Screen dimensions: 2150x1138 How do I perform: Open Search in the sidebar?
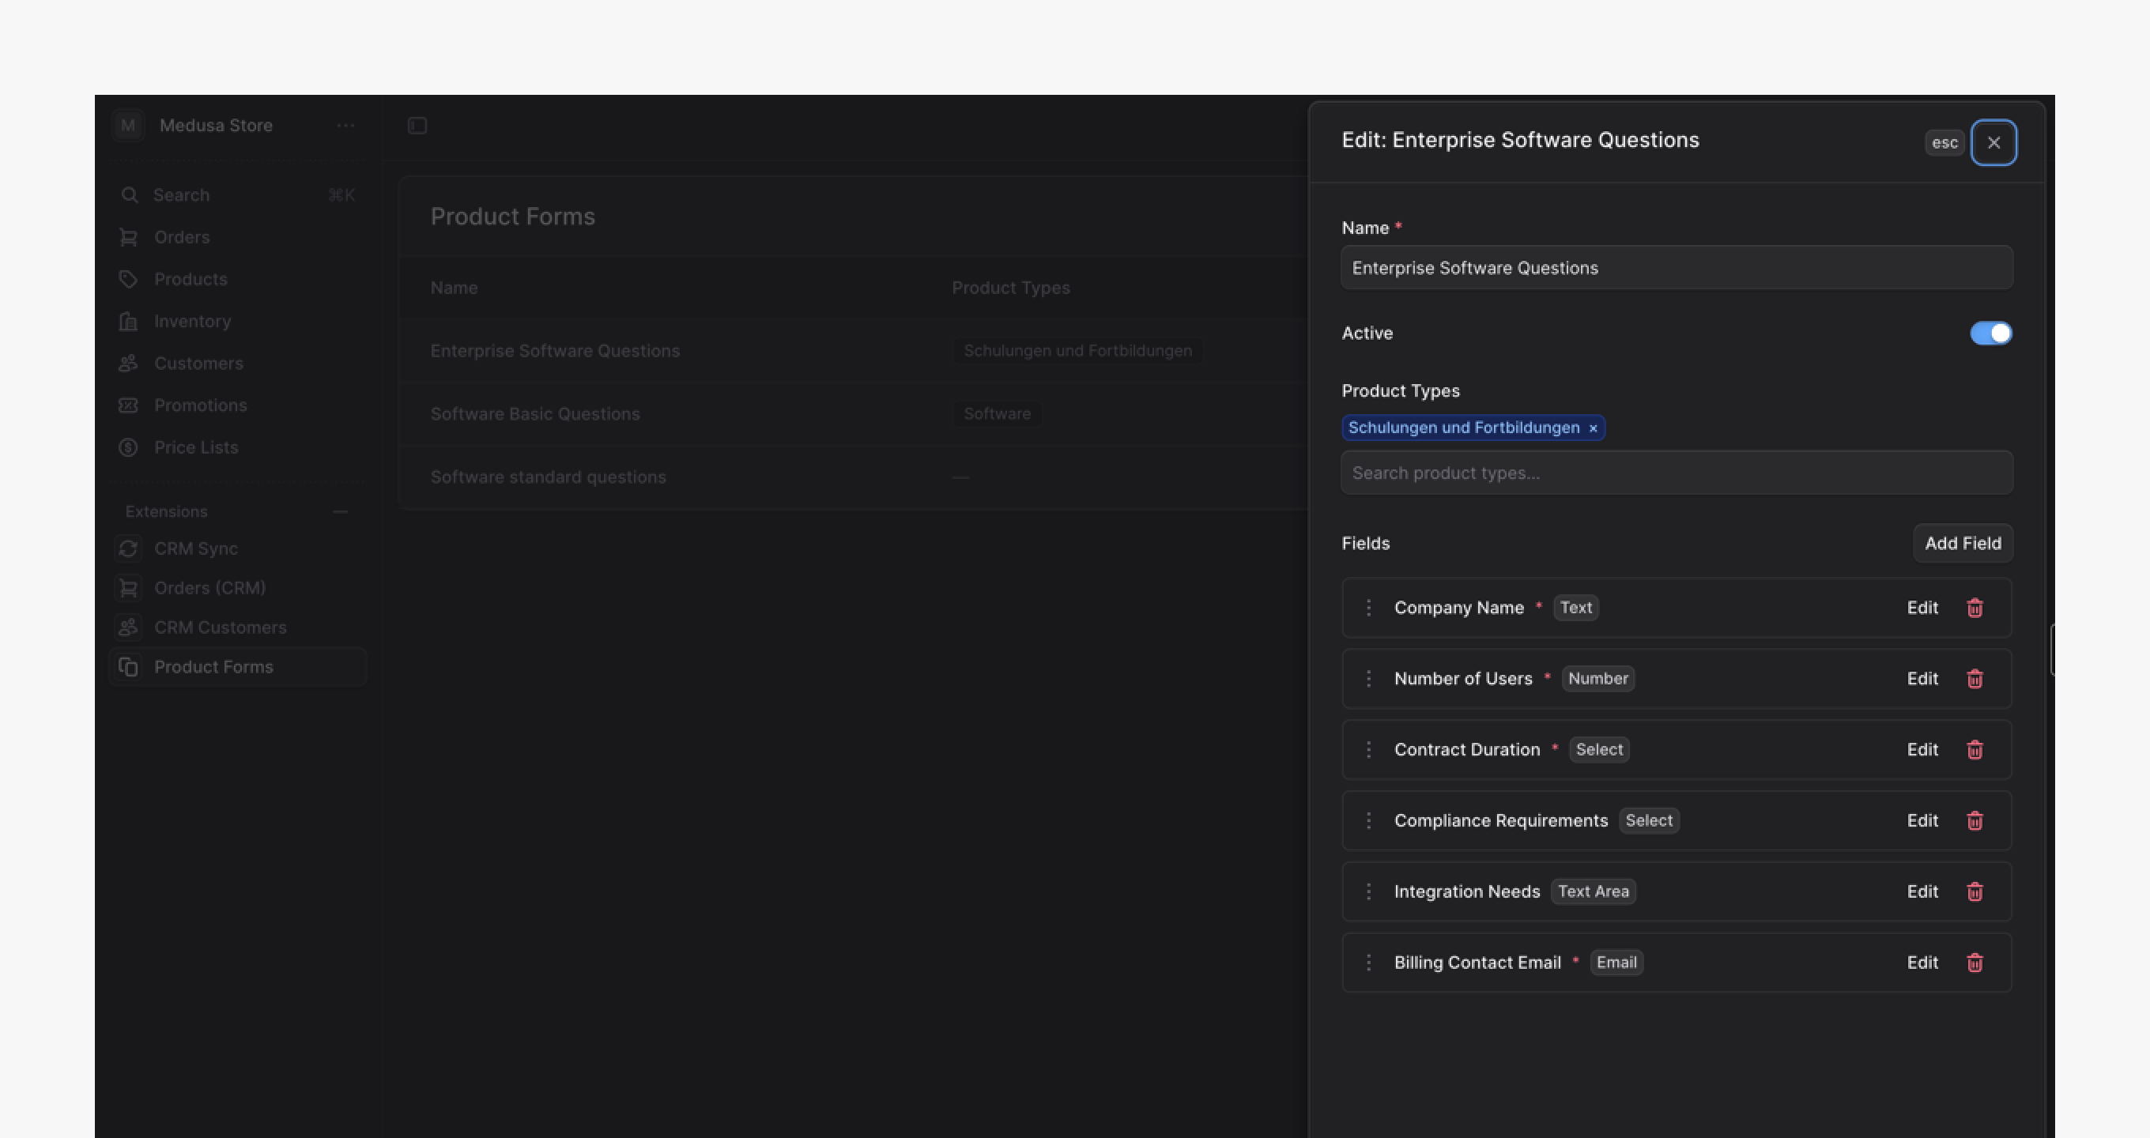click(238, 195)
